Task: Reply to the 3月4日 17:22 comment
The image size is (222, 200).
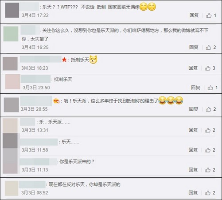Action: tap(194, 15)
